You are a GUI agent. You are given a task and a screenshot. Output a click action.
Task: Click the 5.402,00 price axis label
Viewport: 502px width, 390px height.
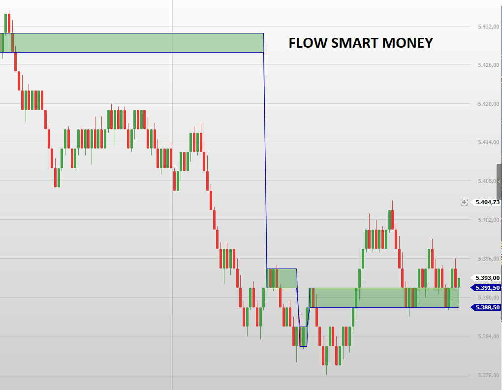(485, 220)
